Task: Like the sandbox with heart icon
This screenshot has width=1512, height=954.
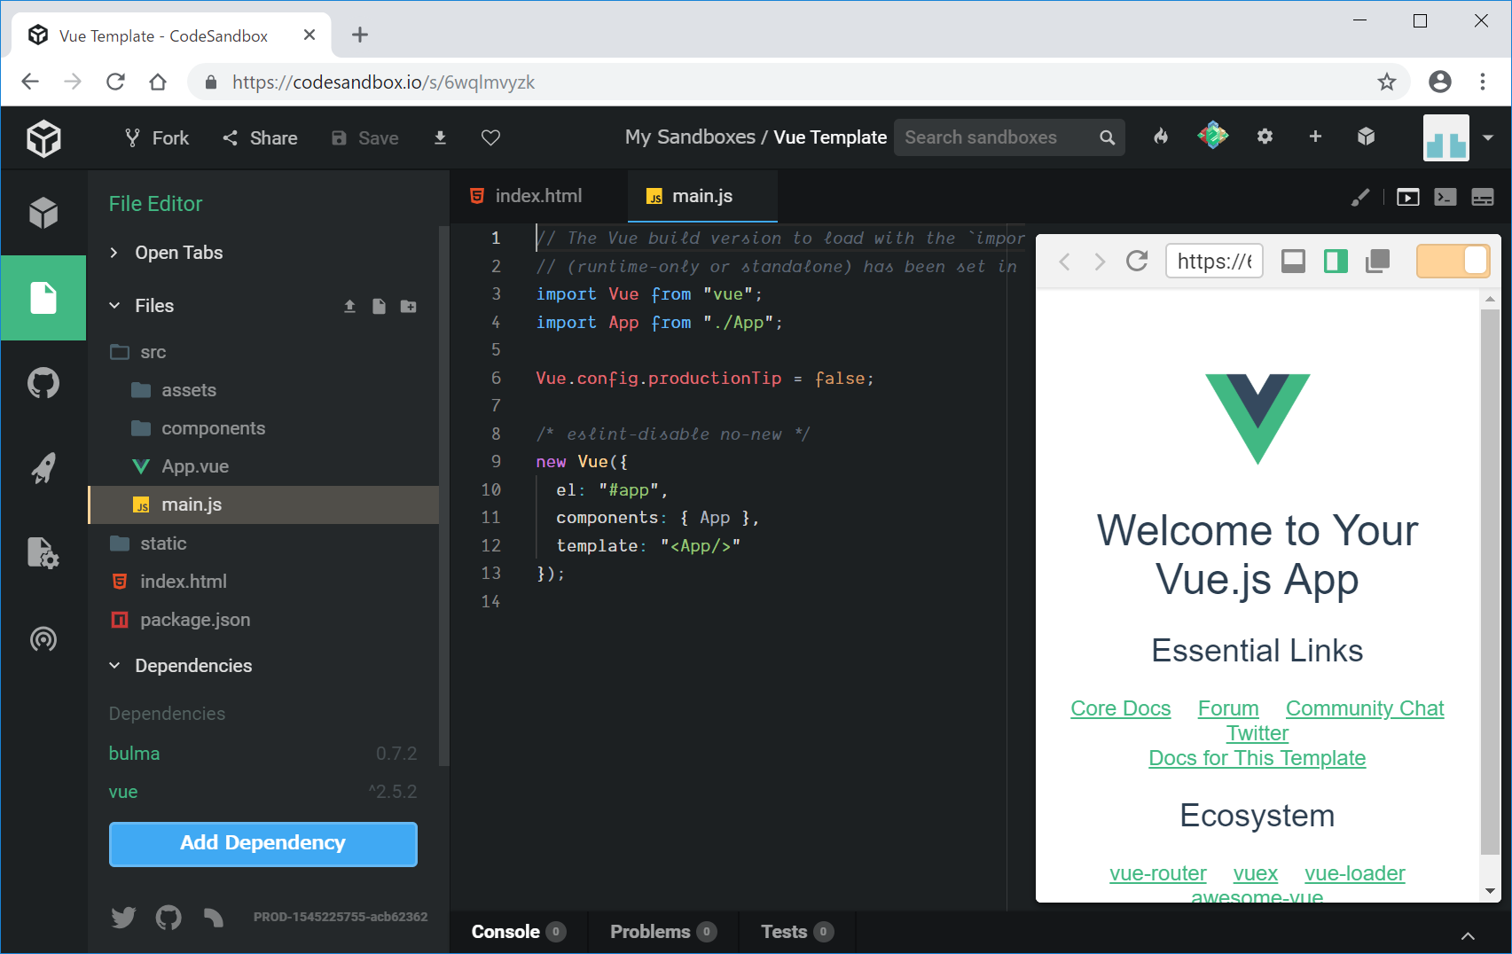Action: pyautogui.click(x=490, y=137)
